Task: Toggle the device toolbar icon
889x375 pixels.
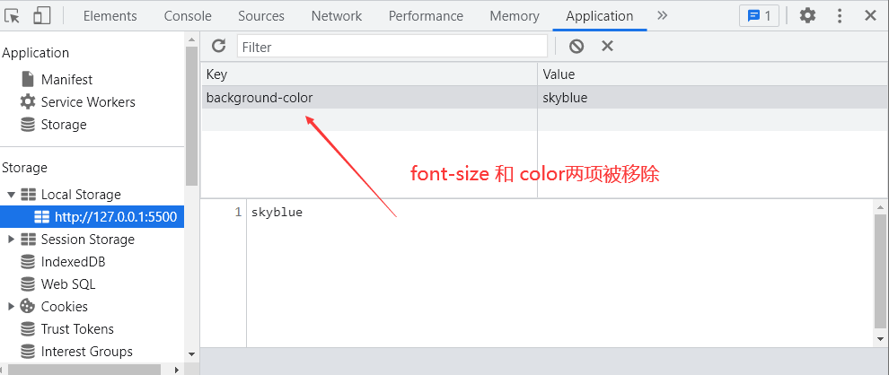Action: pyautogui.click(x=42, y=15)
